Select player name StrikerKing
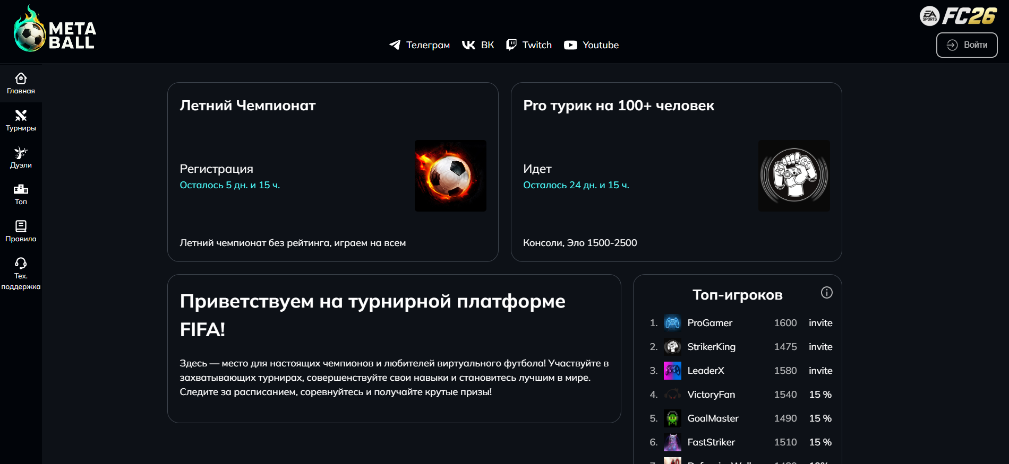The image size is (1009, 464). (712, 347)
